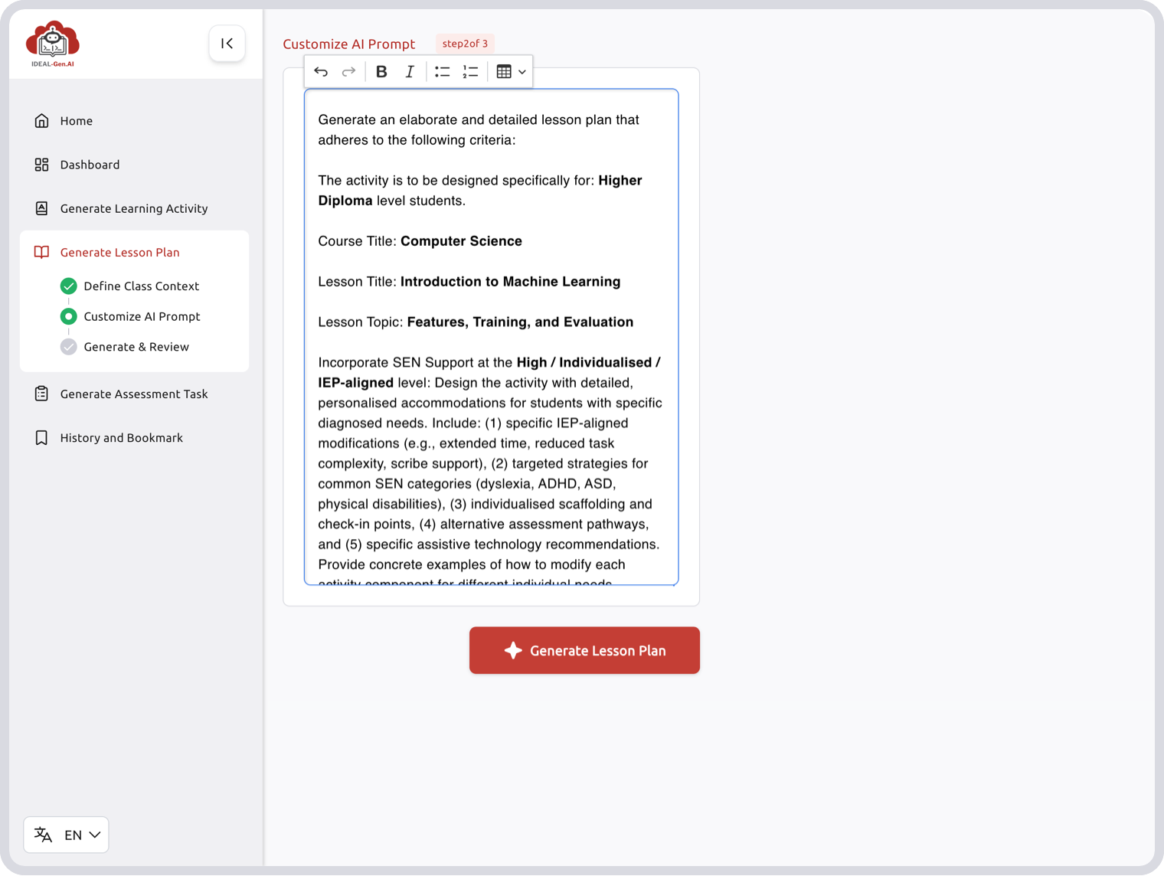
Task: Collapse the sidebar panel
Action: pos(227,44)
